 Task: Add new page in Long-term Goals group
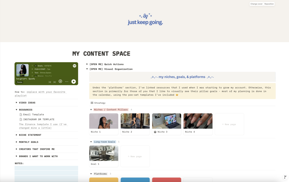coord(135,156)
